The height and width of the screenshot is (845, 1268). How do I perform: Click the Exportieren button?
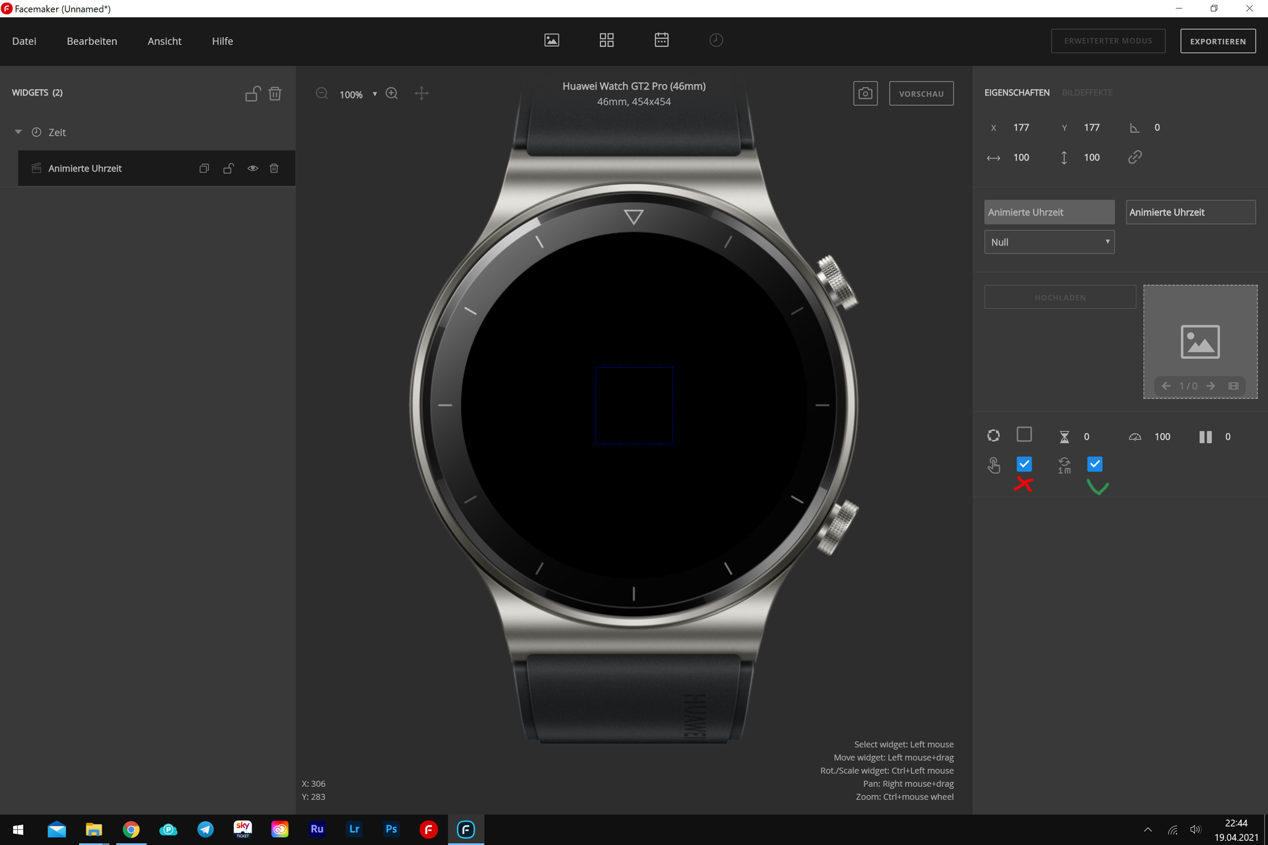[x=1218, y=41]
